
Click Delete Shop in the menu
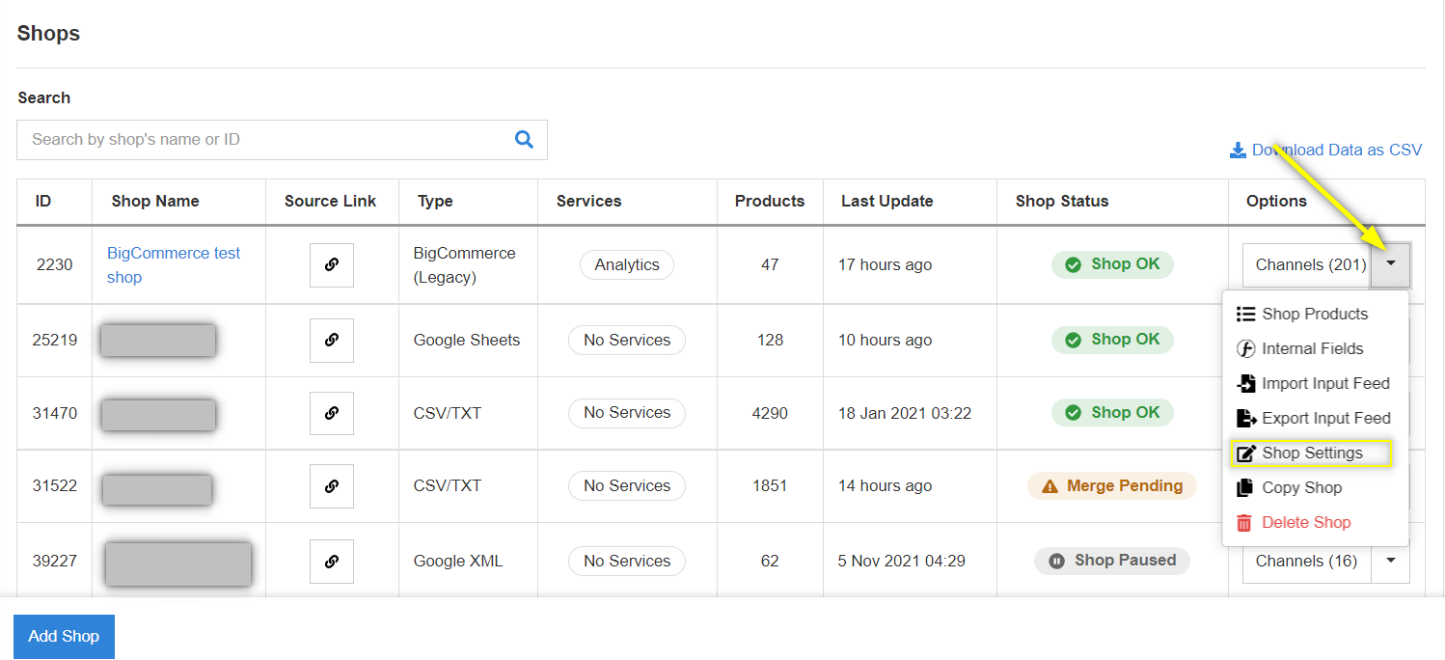pos(1305,522)
